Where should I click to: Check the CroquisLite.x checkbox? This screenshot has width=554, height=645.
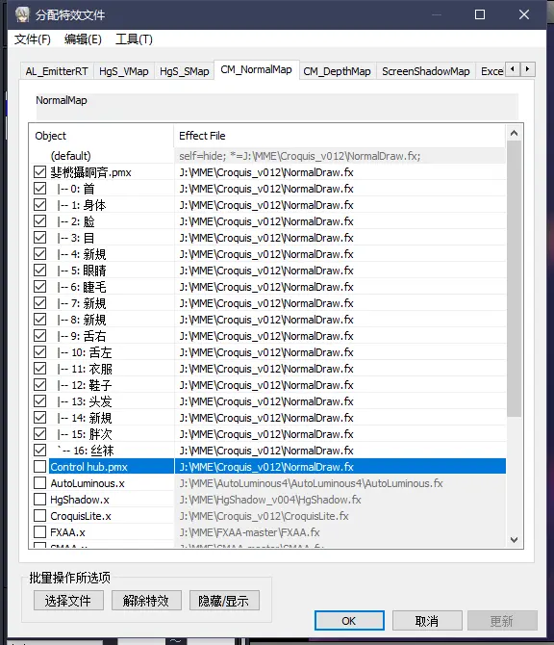[x=39, y=515]
